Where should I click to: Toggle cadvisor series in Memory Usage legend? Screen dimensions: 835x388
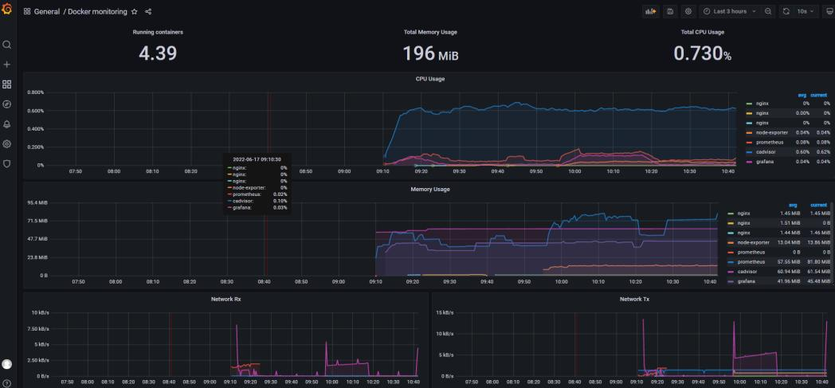tap(747, 272)
